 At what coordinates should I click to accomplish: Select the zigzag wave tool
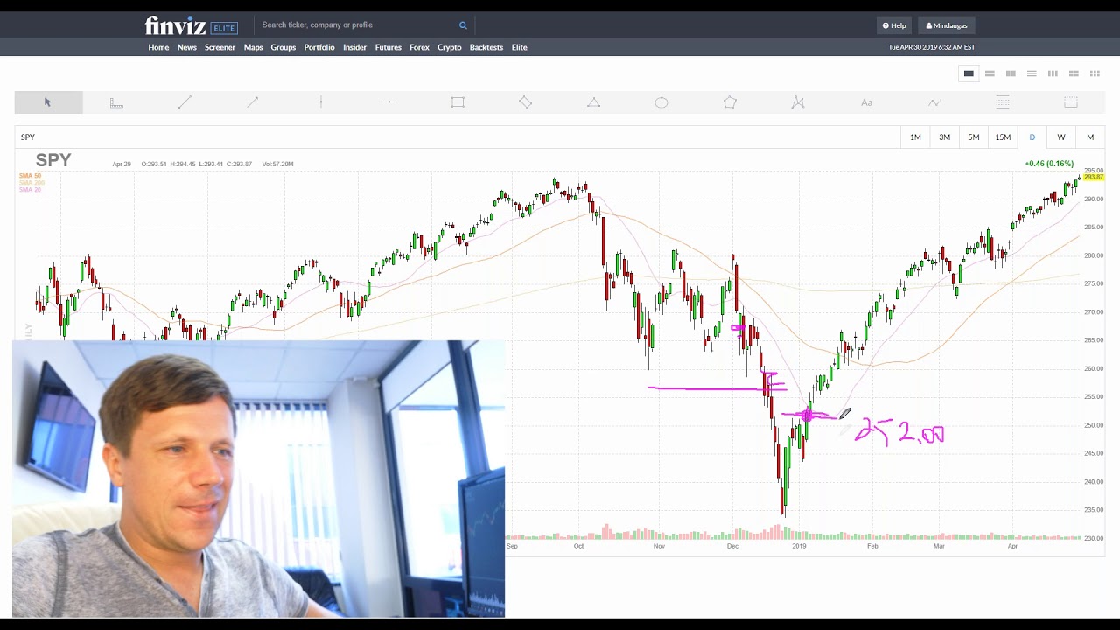tap(934, 102)
